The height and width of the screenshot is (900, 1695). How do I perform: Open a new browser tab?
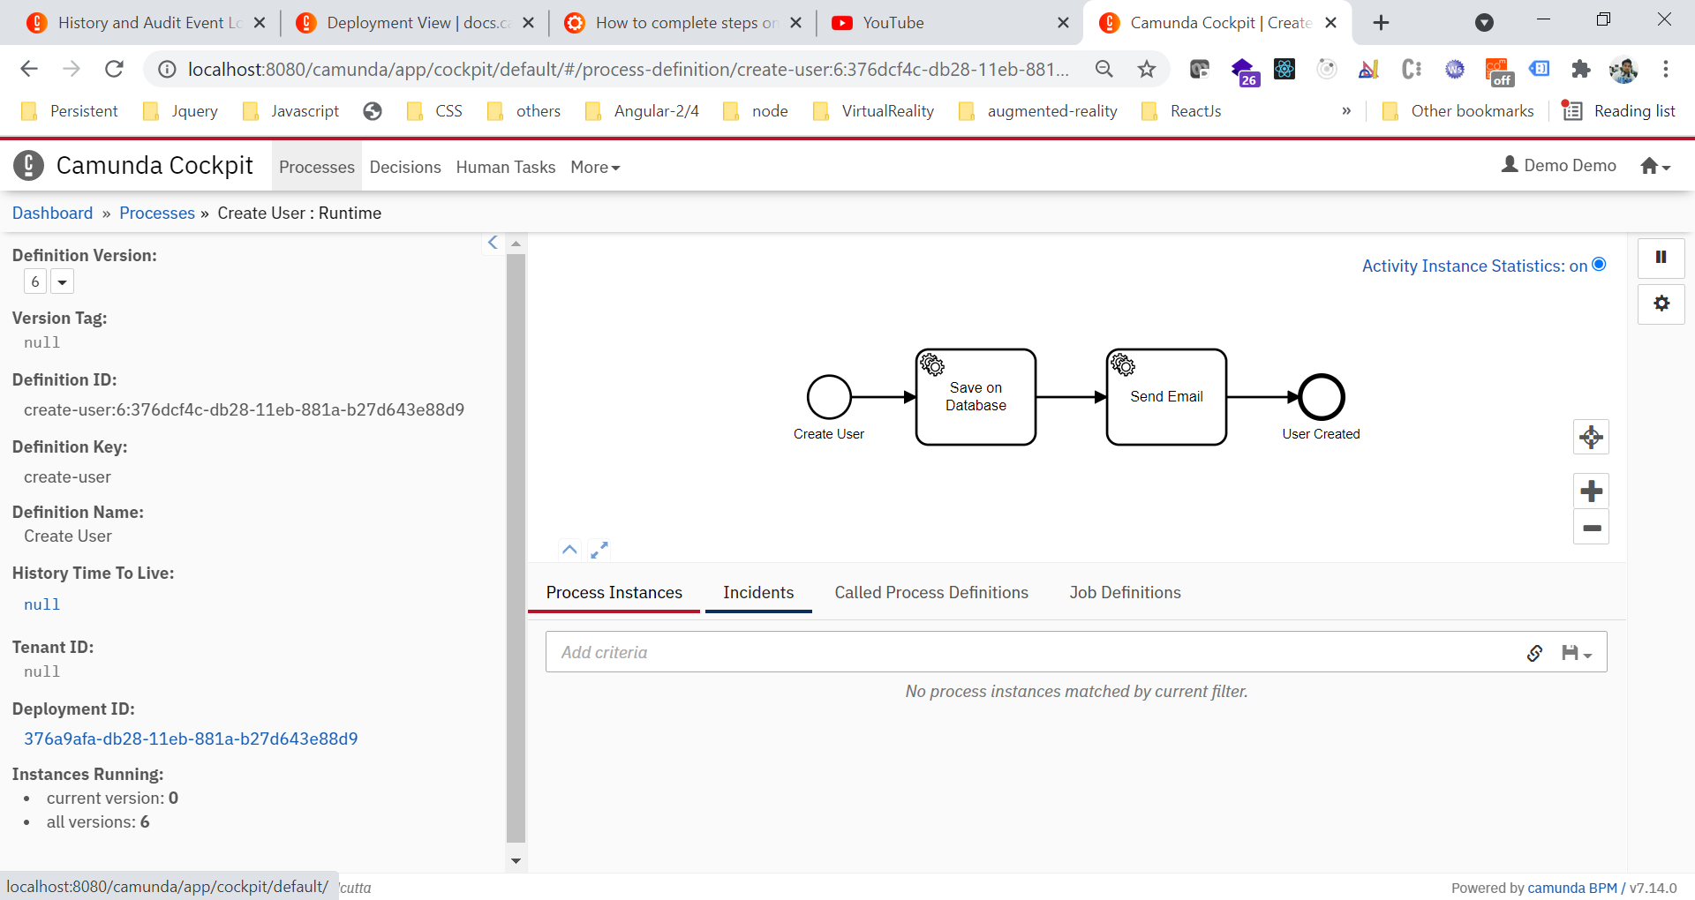click(1382, 23)
